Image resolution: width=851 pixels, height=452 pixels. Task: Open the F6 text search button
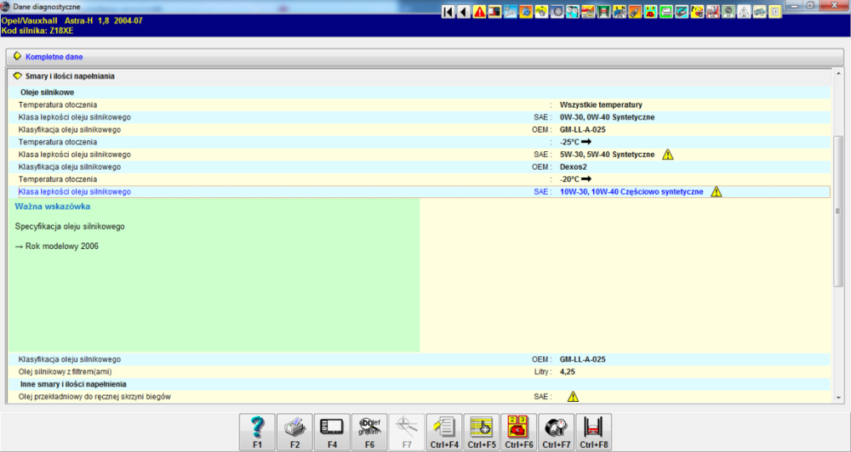click(369, 431)
